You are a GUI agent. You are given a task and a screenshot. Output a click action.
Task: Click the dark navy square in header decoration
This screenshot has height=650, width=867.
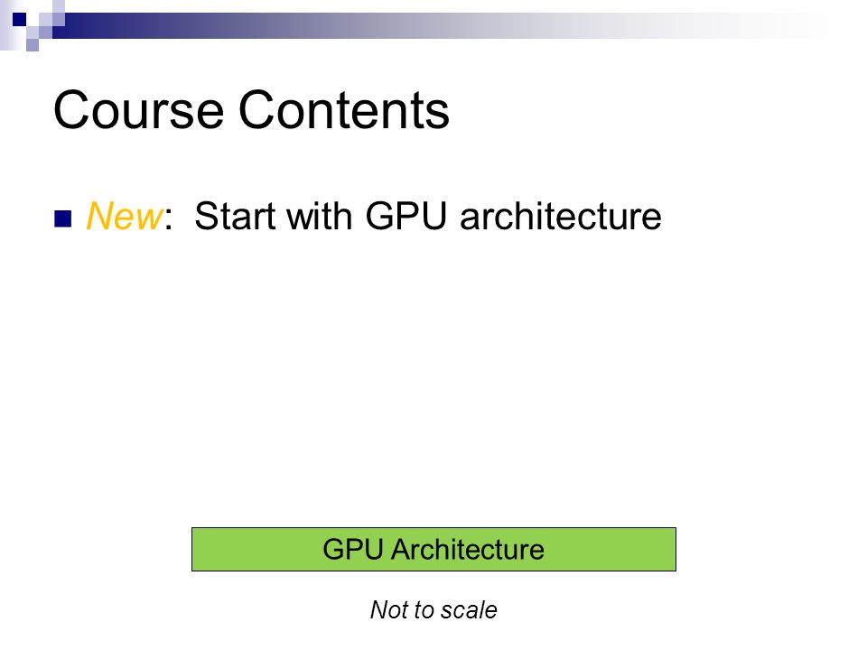pos(19,19)
